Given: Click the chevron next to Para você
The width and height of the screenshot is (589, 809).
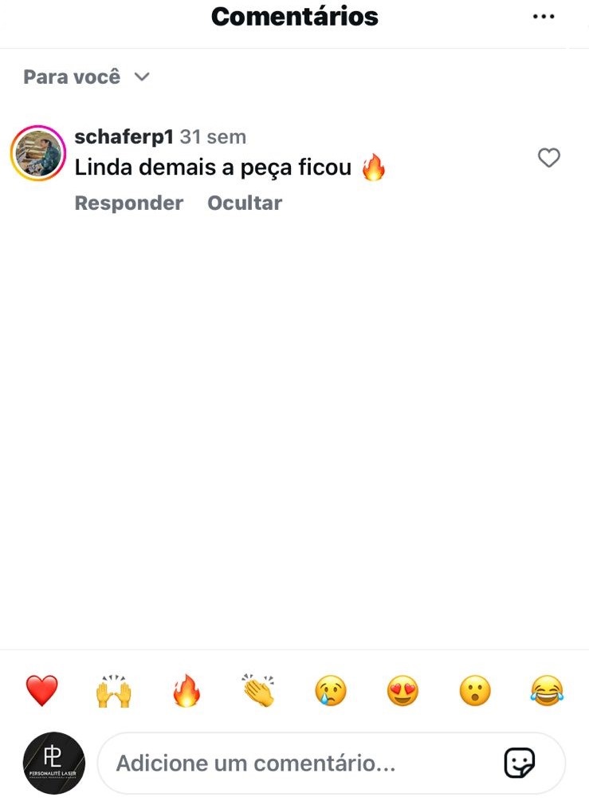Looking at the screenshot, I should point(142,77).
